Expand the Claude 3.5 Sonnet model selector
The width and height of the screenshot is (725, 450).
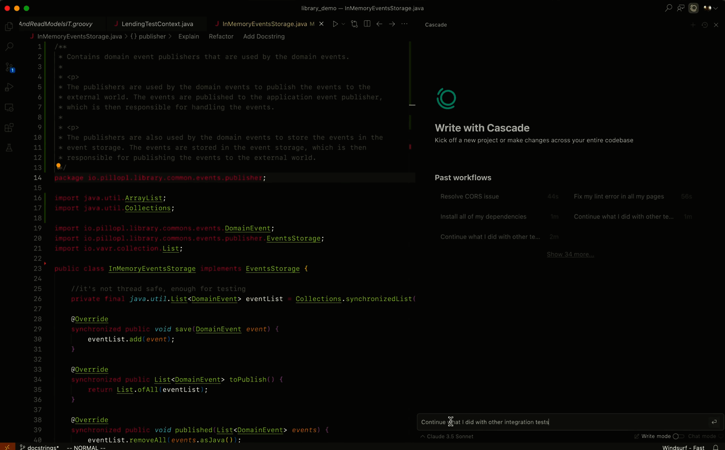447,436
